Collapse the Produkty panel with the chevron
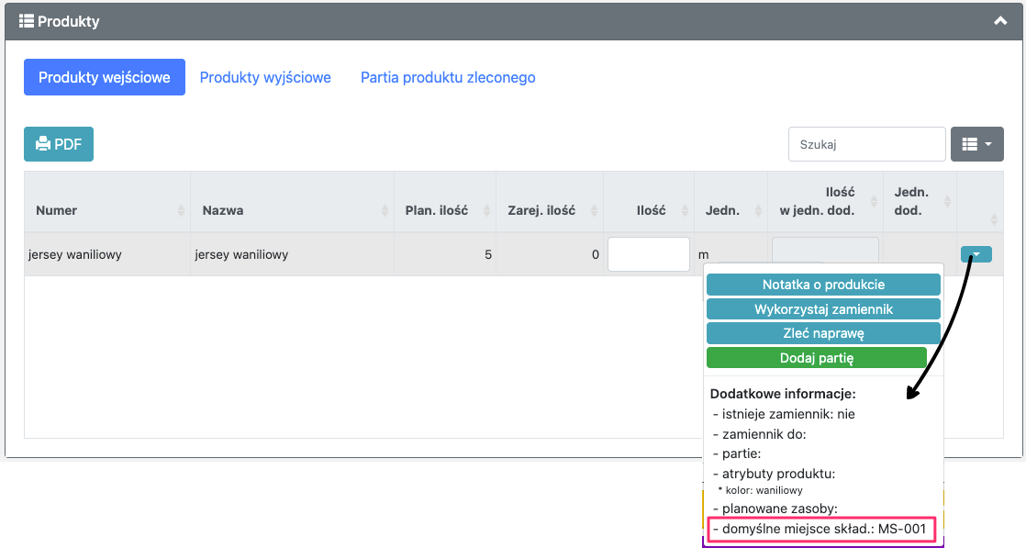The height and width of the screenshot is (548, 1026). 999,21
